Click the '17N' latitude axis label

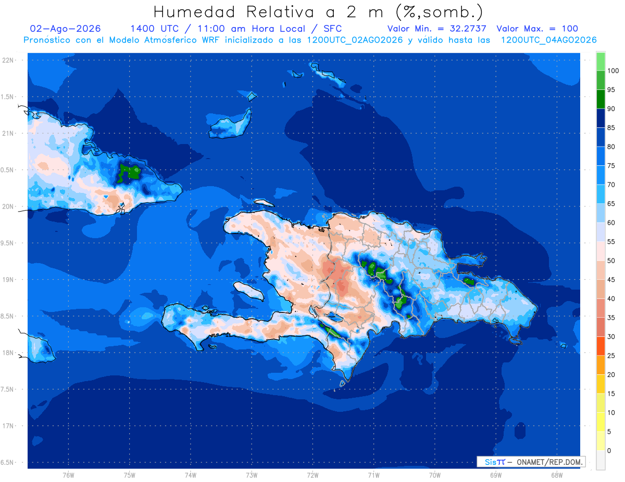click(x=8, y=426)
